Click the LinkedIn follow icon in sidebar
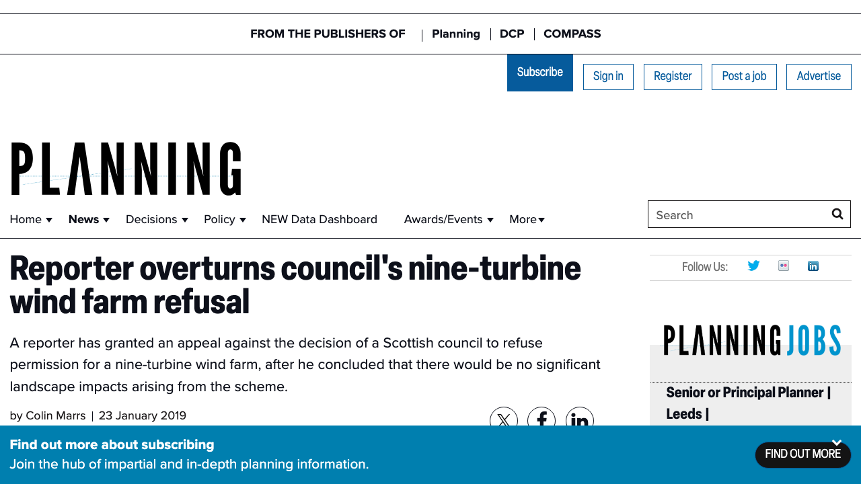The height and width of the screenshot is (484, 861). tap(813, 266)
